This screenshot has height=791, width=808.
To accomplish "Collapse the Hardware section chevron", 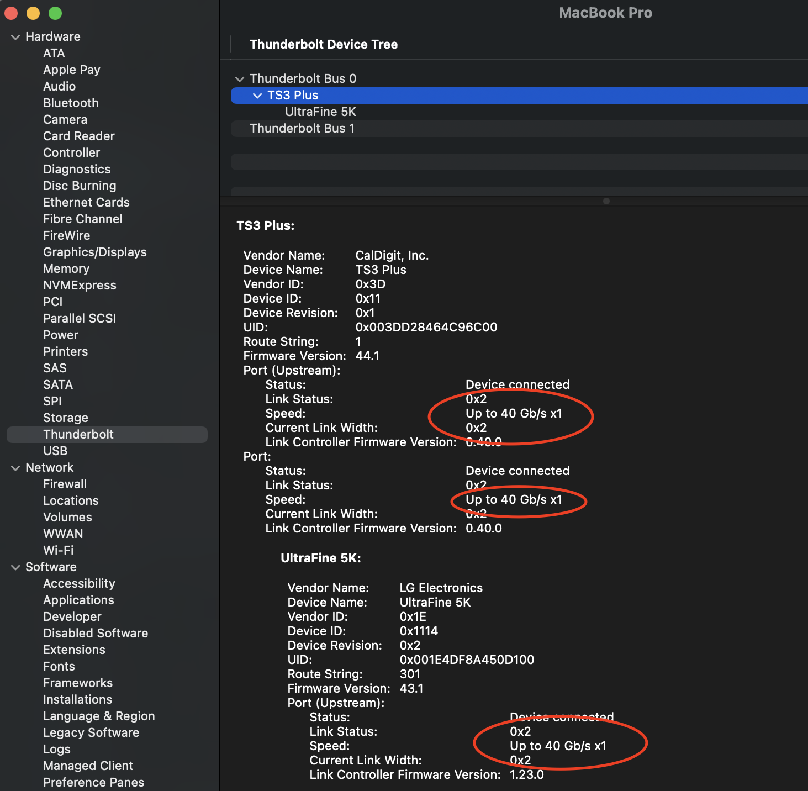I will [x=15, y=37].
